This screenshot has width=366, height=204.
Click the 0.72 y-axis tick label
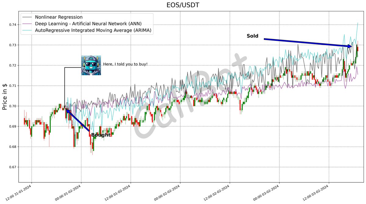(x=13, y=66)
